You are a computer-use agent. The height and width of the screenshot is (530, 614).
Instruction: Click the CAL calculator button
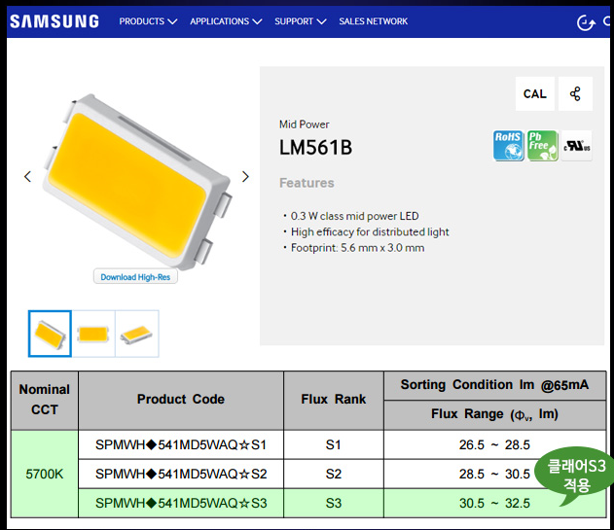point(534,93)
